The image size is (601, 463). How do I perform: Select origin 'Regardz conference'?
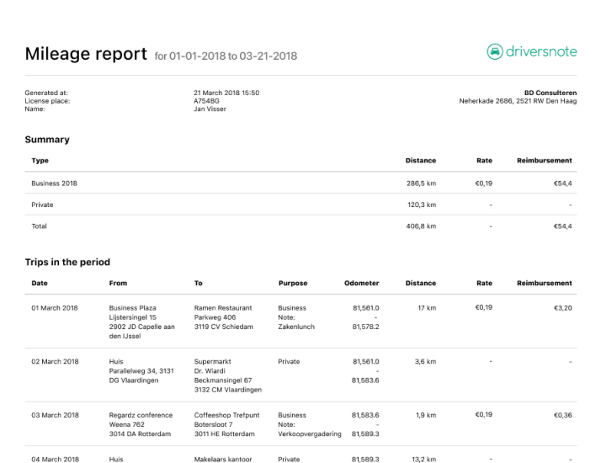(x=141, y=415)
